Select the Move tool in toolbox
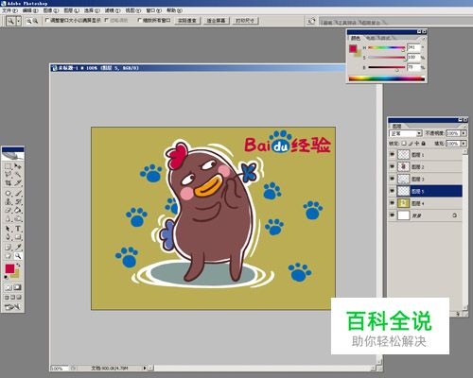The width and height of the screenshot is (473, 378). (x=18, y=166)
